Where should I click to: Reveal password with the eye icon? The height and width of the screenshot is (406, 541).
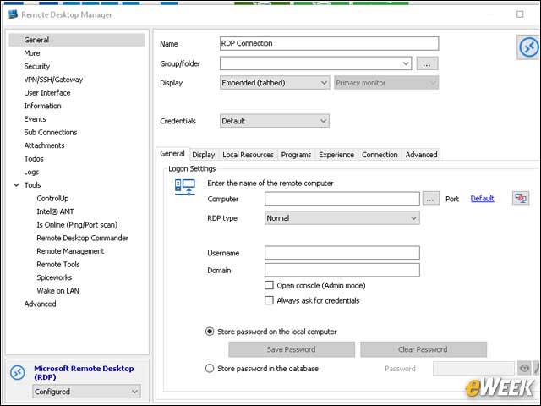(x=524, y=369)
